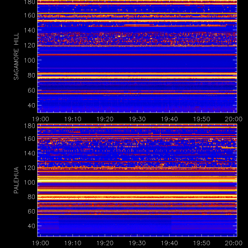Select the 80 tick label on Sagamore Hill plot
The width and height of the screenshot is (248, 248).
point(31,75)
